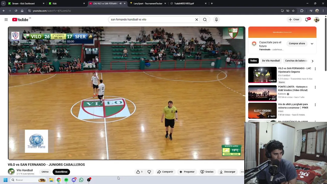Open the browser extensions puzzle icon
The height and width of the screenshot is (184, 327).
coord(302,11)
